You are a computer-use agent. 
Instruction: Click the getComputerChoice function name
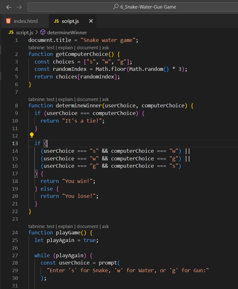(x=82, y=54)
